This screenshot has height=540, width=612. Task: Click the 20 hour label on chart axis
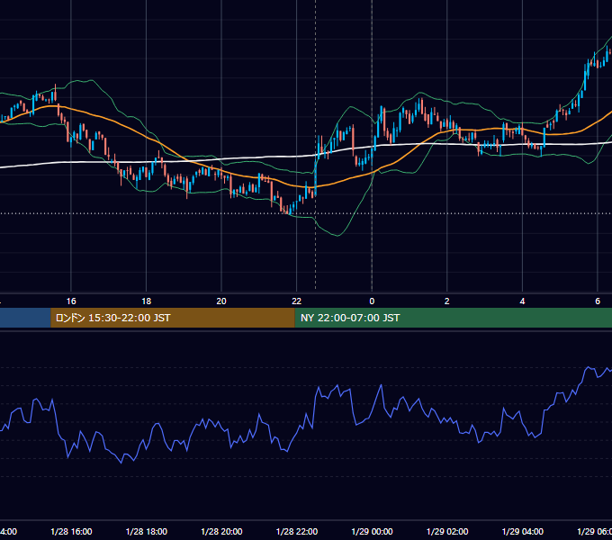click(x=221, y=301)
